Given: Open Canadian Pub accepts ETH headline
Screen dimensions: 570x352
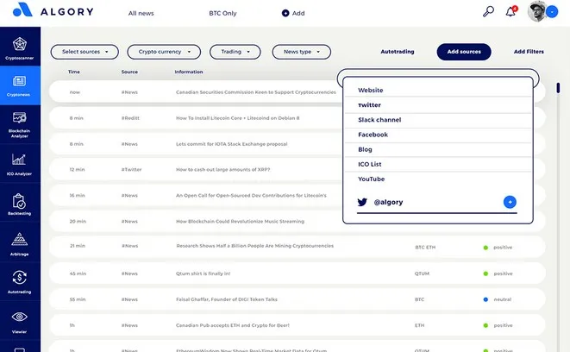Looking at the screenshot, I should (x=233, y=325).
